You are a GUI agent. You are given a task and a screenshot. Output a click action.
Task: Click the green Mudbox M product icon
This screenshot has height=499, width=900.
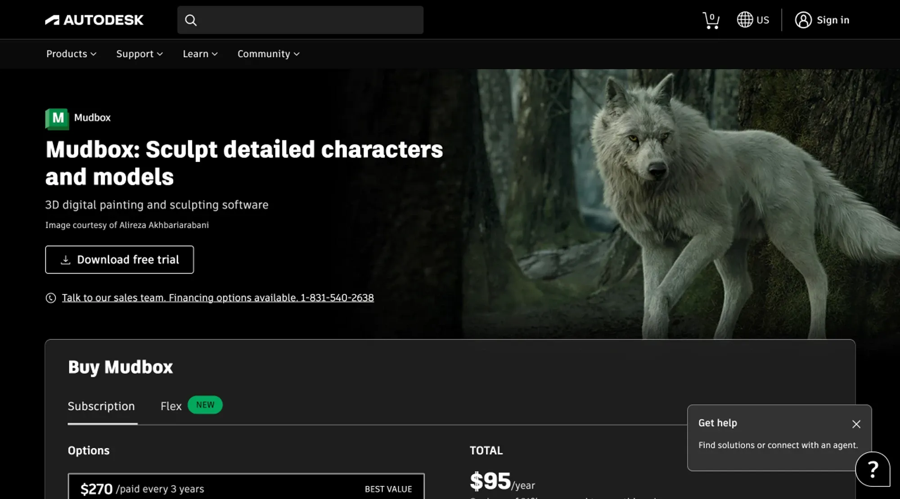coord(57,119)
